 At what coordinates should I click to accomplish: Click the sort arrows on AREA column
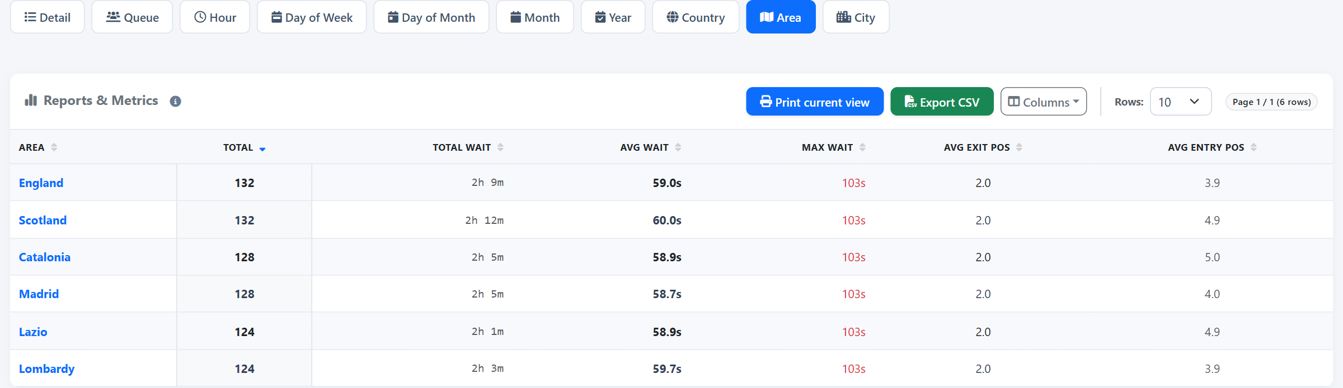pos(54,147)
